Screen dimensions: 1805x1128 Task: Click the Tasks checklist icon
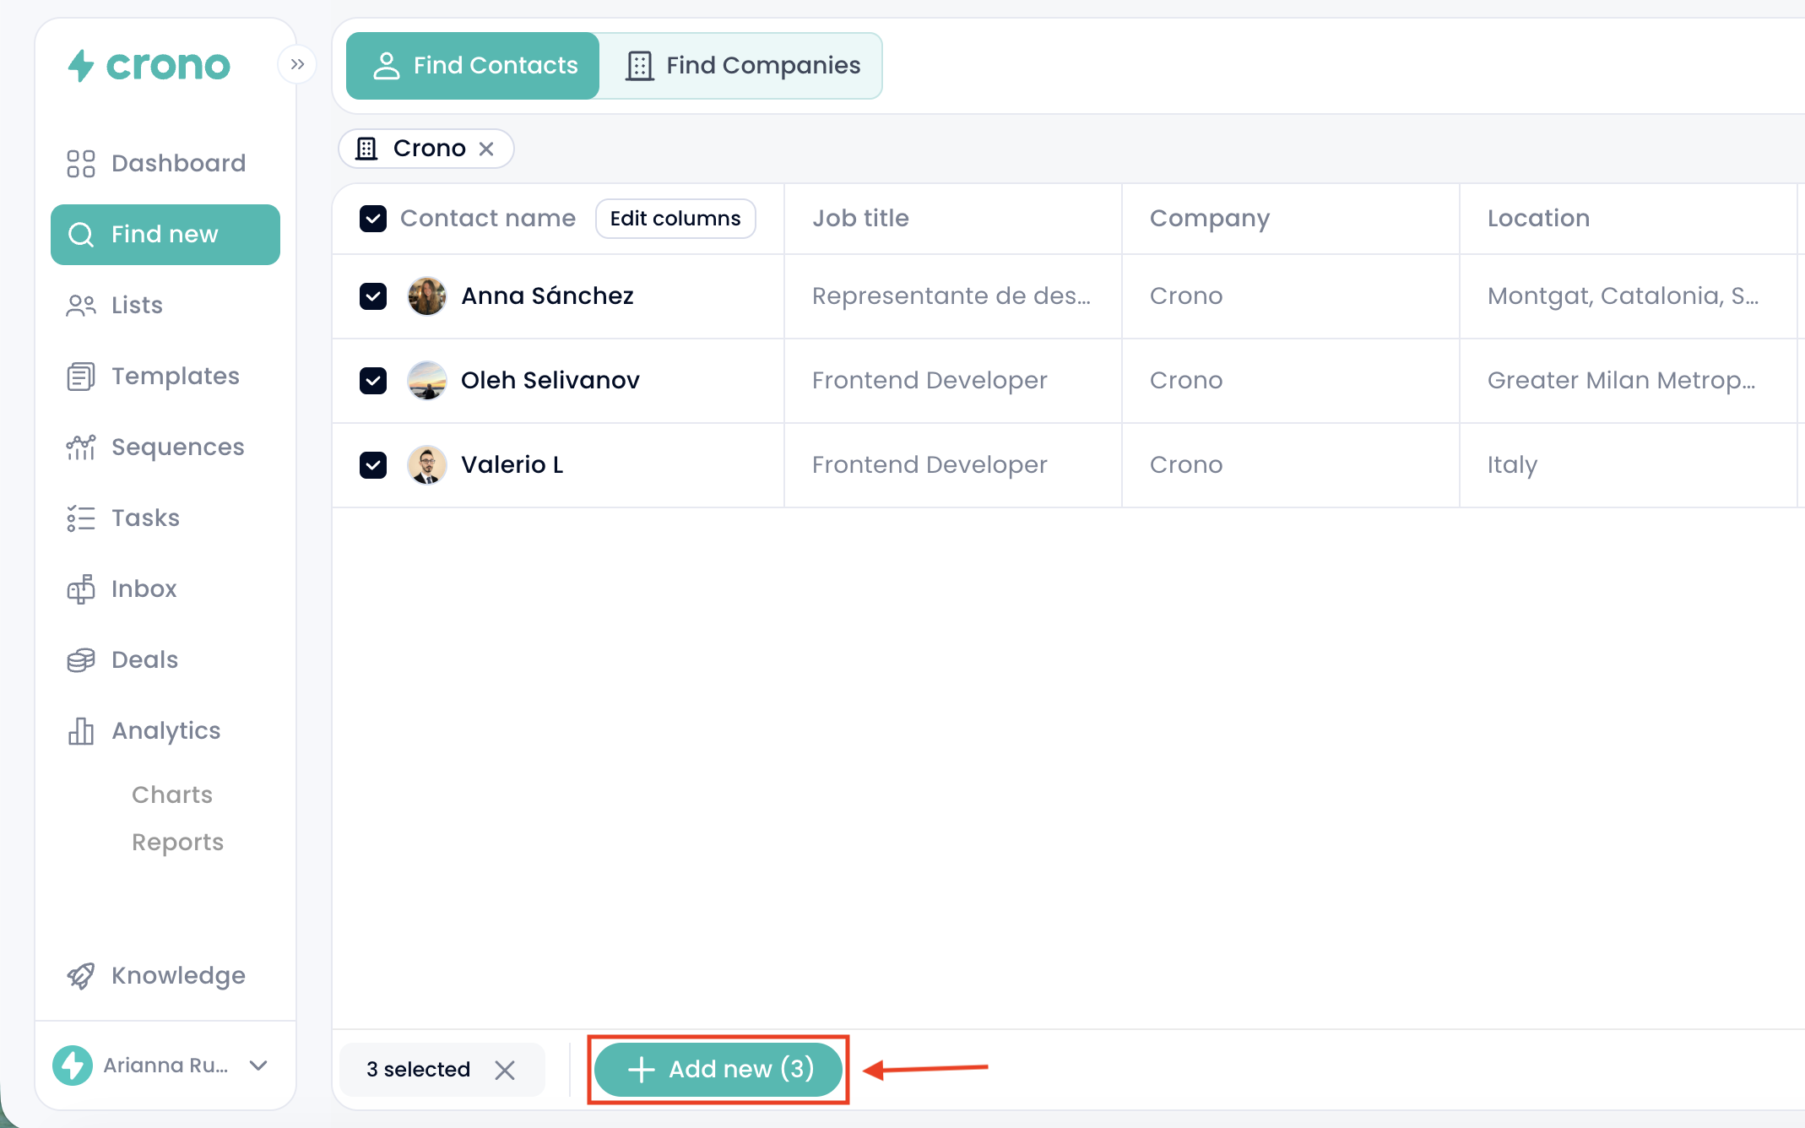pyautogui.click(x=81, y=518)
